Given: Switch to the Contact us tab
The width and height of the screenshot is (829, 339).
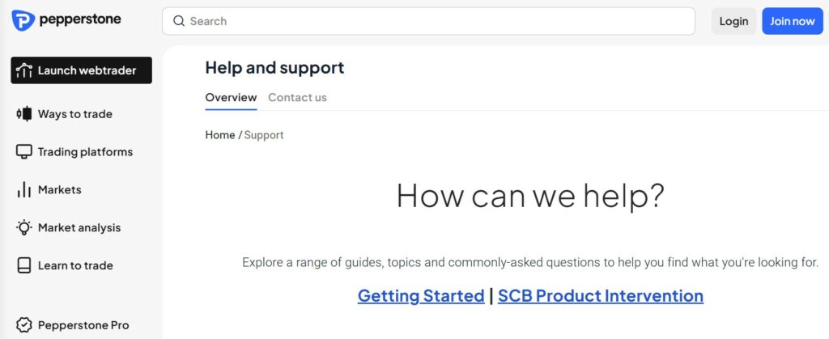Looking at the screenshot, I should pos(297,97).
